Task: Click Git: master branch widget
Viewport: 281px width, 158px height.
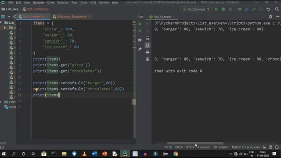Action: click(220, 147)
